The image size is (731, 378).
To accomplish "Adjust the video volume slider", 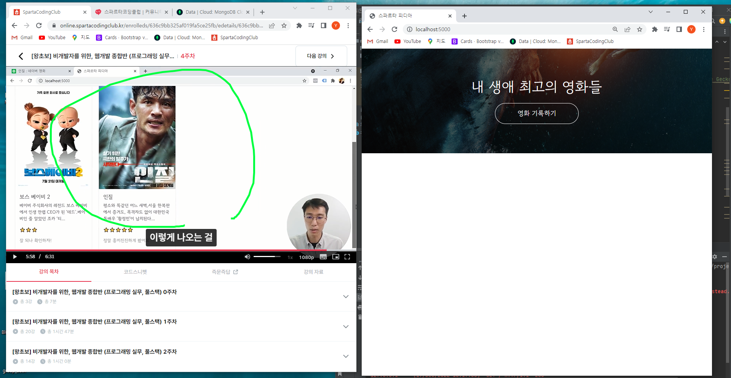I will point(267,257).
